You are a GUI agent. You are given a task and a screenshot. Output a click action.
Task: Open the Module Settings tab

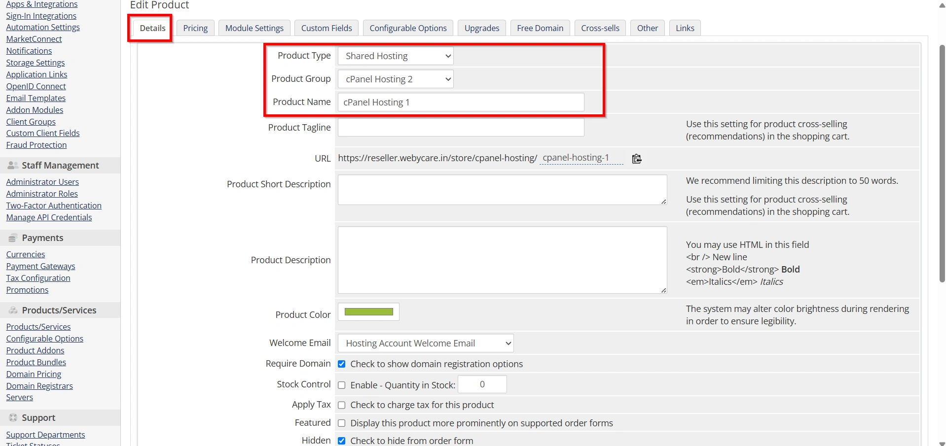[x=255, y=28]
